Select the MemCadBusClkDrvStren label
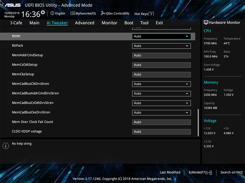245x183 pixels. [31, 84]
